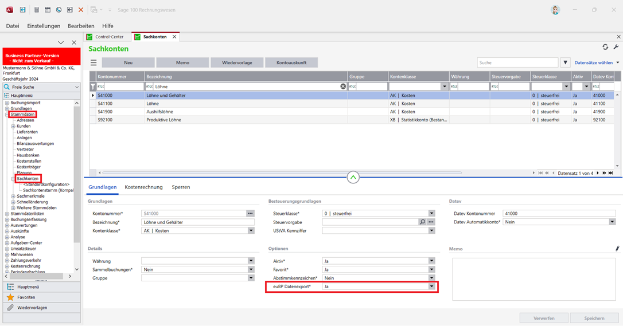Click the filter funnel beside the search box
Image resolution: width=623 pixels, height=326 pixels.
tap(565, 62)
